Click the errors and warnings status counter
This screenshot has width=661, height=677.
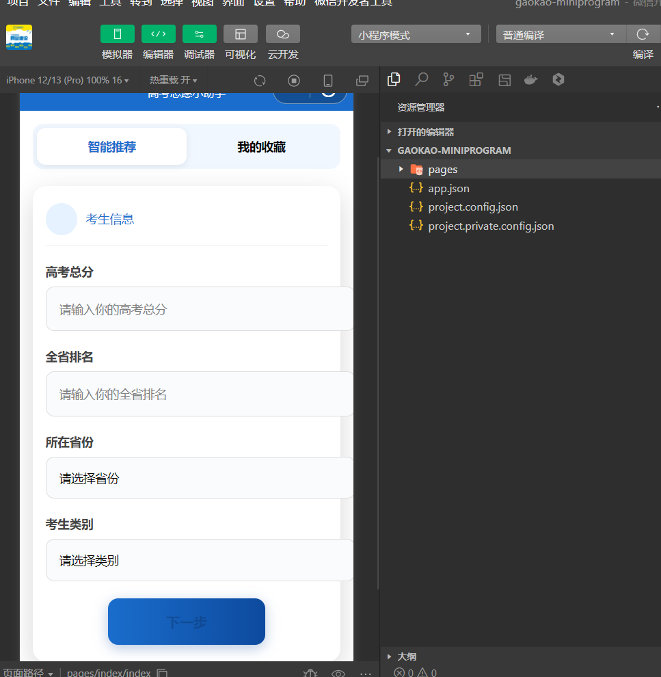[x=416, y=672]
